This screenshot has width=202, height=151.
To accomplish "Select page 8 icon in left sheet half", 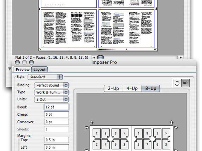I will [x=105, y=133].
